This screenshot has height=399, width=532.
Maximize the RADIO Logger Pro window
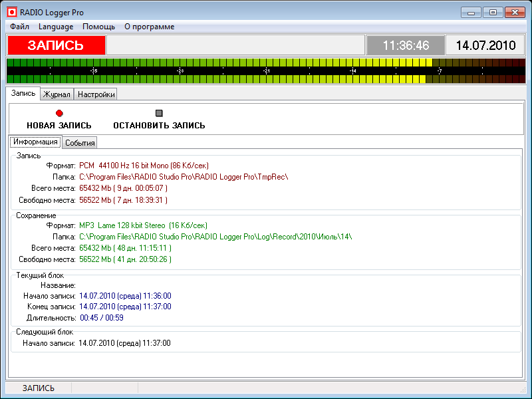click(493, 13)
